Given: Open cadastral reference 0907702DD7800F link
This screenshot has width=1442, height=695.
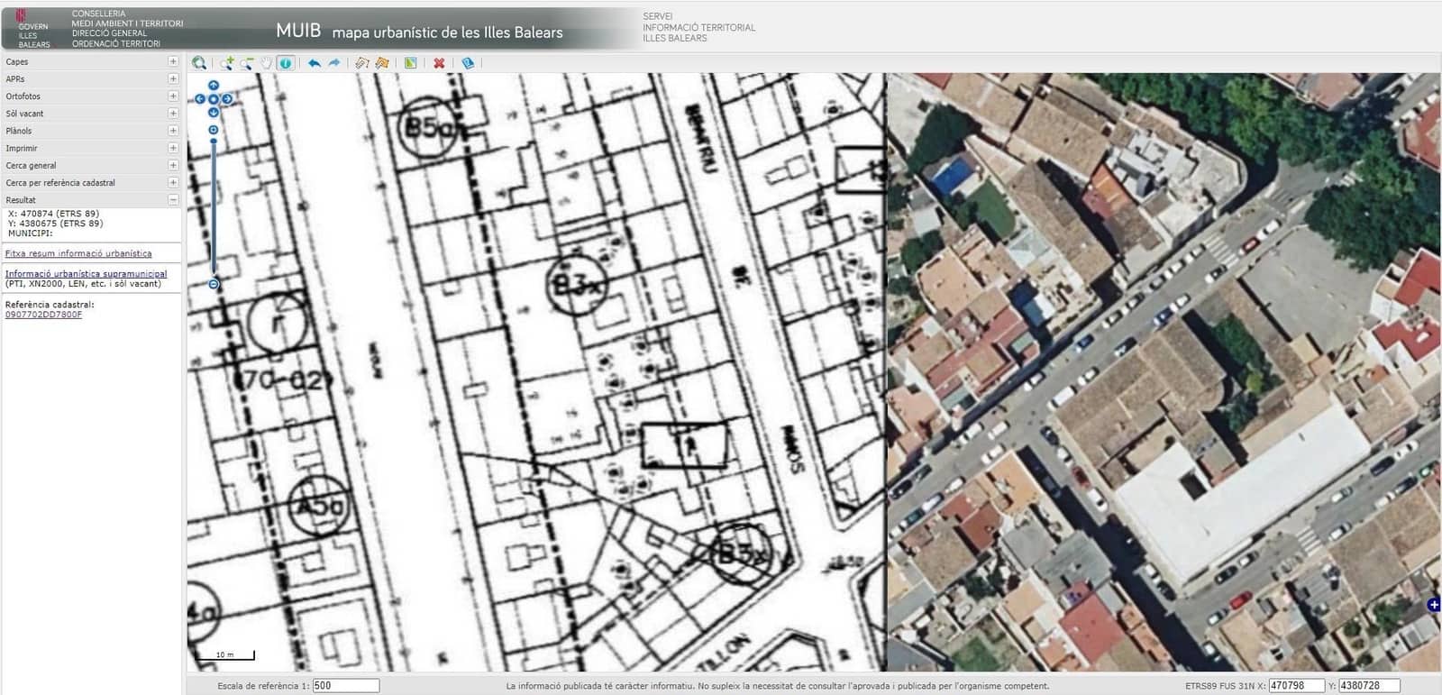Looking at the screenshot, I should tap(43, 315).
